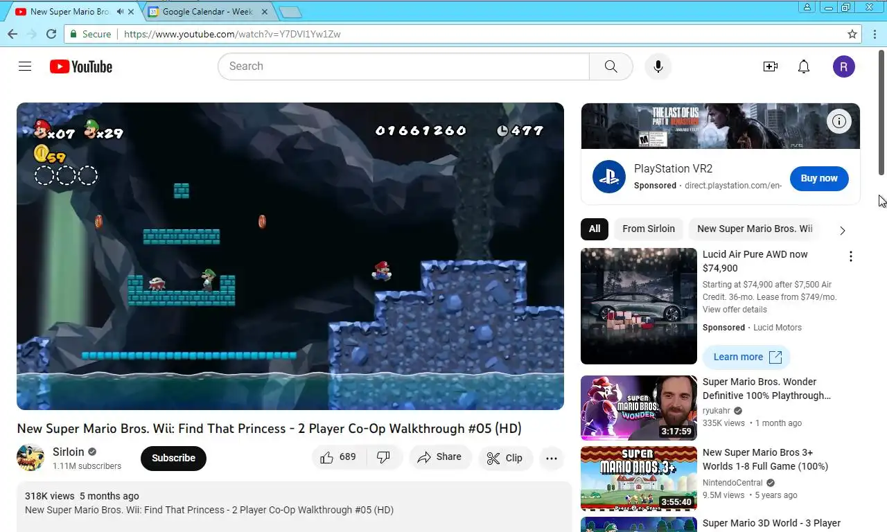Click direct.playstation.com sponsored link
The image size is (887, 532).
point(733,186)
